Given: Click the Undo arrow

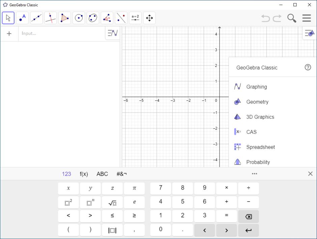Looking at the screenshot, I should (265, 18).
